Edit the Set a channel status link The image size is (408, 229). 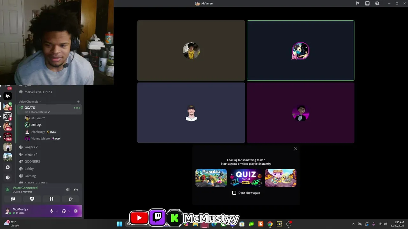click(x=37, y=112)
